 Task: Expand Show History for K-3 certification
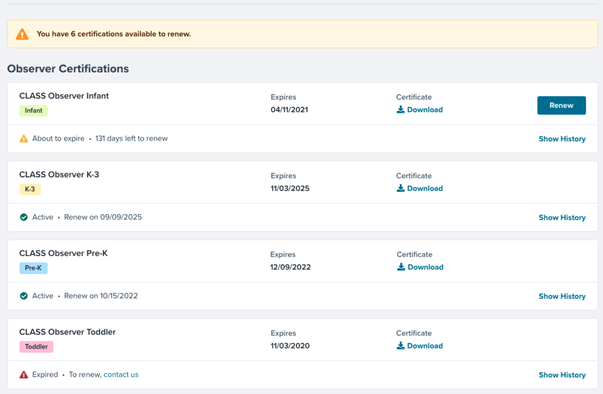(x=562, y=217)
